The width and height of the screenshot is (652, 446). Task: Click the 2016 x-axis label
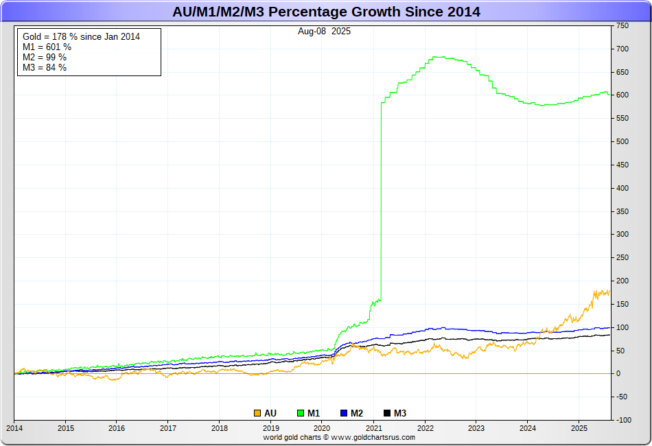[x=117, y=428]
